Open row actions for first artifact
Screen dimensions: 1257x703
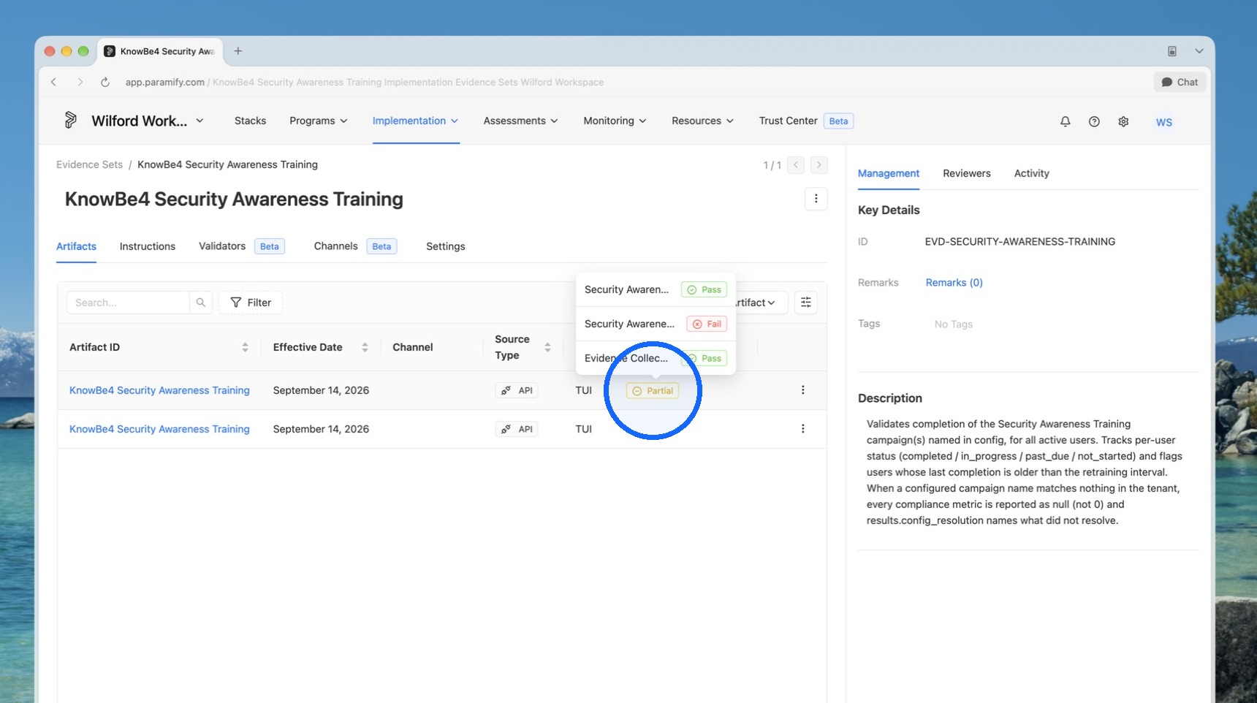click(802, 390)
